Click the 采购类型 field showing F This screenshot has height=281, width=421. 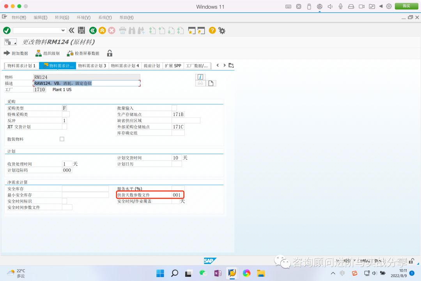tap(64, 108)
